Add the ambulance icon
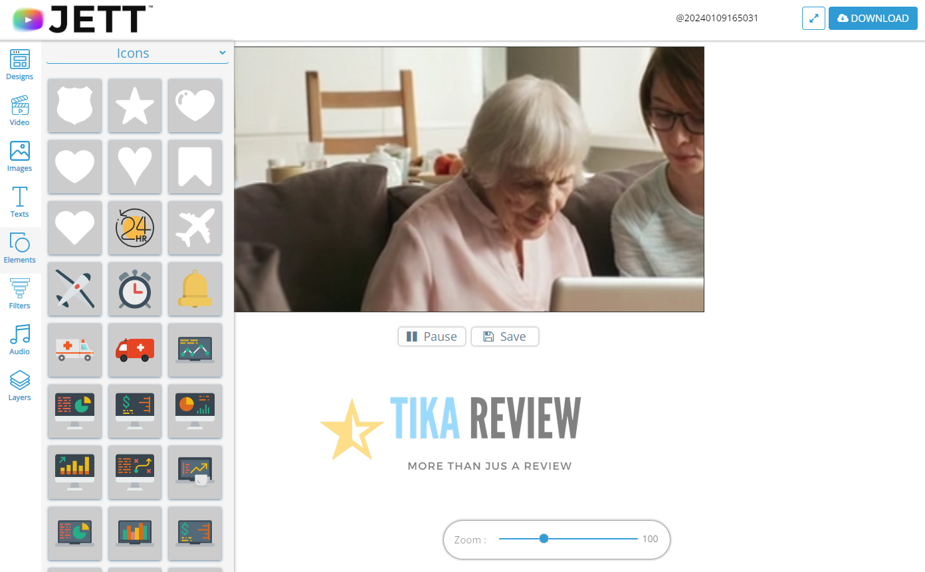Image resolution: width=925 pixels, height=572 pixels. (x=74, y=350)
